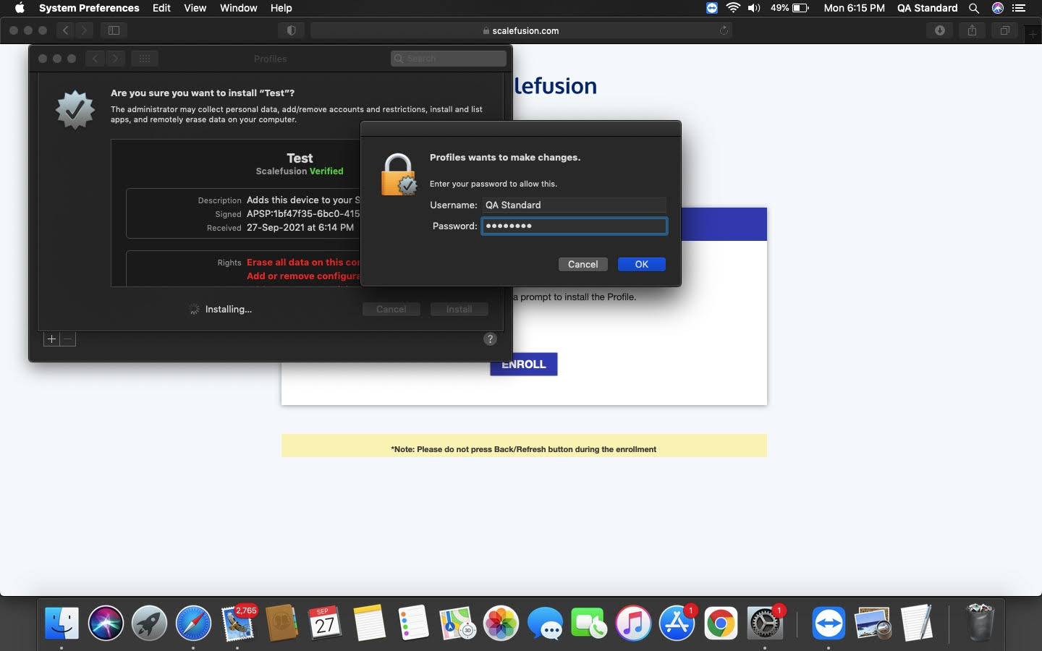Click QA Standard user menu
Viewport: 1042px width, 651px height.
coord(927,8)
